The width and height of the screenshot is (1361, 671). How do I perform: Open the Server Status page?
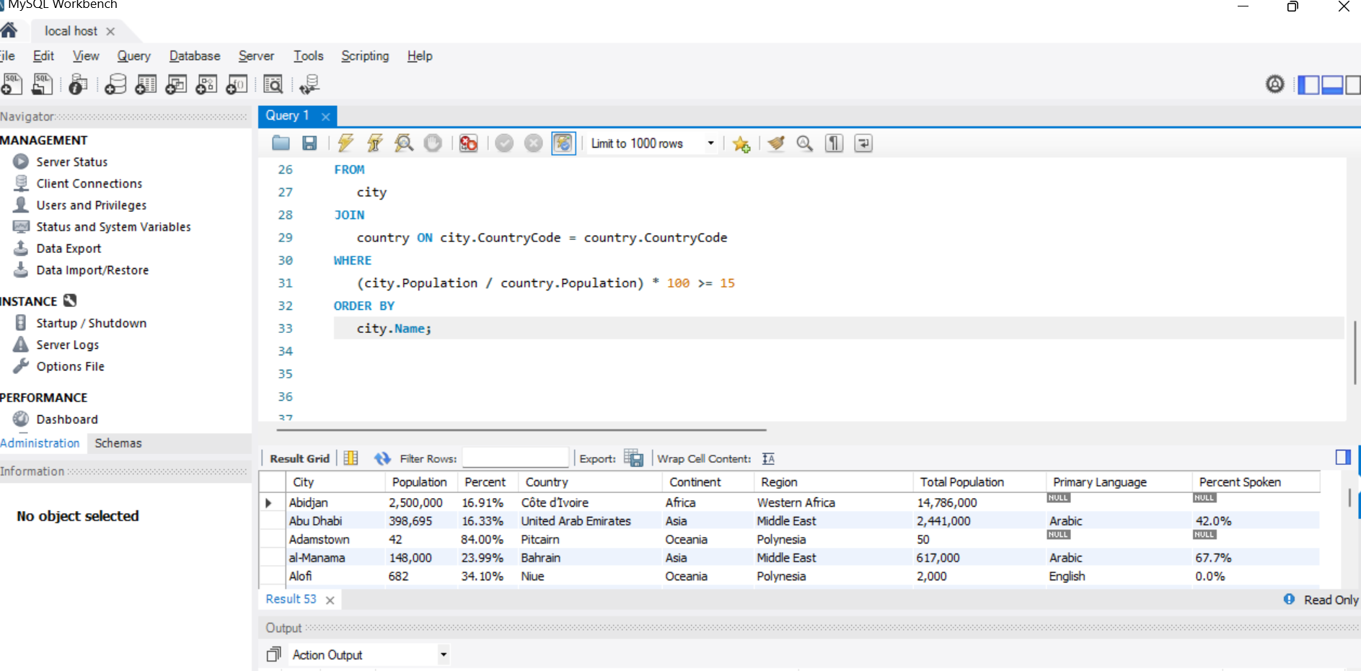point(71,162)
